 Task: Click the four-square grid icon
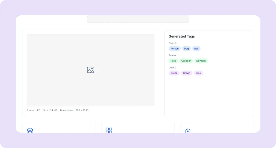pos(109,130)
